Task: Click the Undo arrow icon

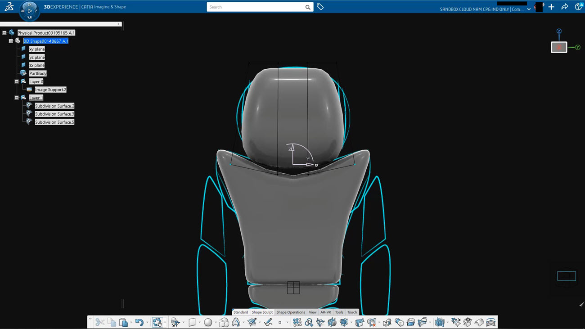Action: 139,322
